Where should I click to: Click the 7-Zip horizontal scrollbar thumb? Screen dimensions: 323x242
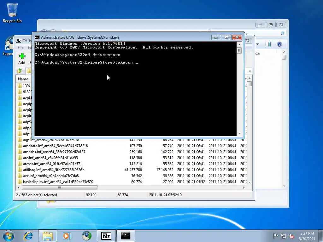(60, 187)
